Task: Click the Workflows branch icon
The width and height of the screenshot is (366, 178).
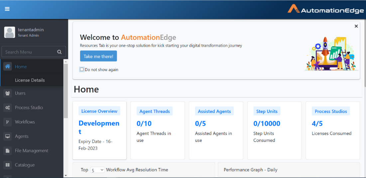Action: pyautogui.click(x=7, y=122)
